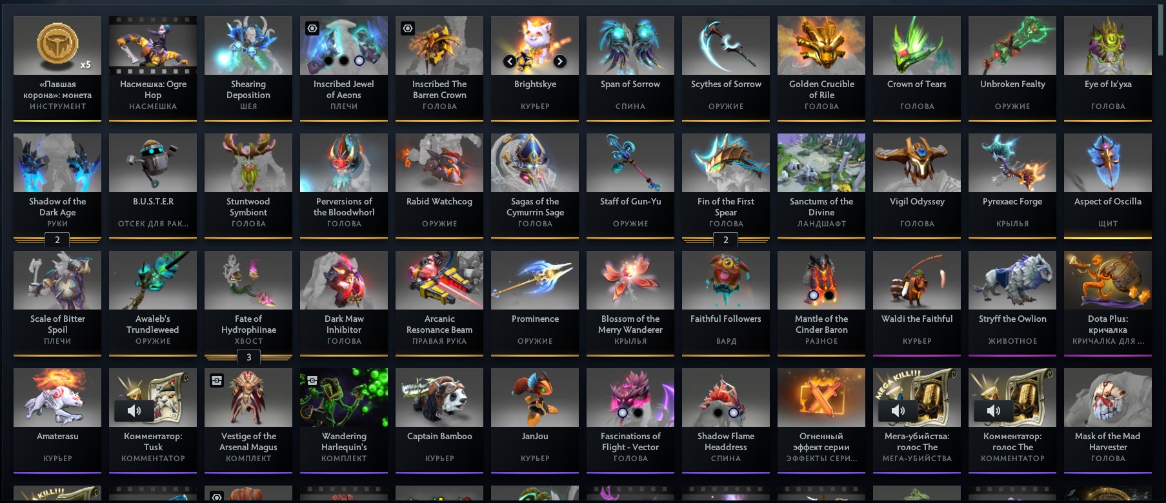Play the Комментатор: голос The sound preview
Viewport: 1166px width, 503px height.
click(x=994, y=410)
